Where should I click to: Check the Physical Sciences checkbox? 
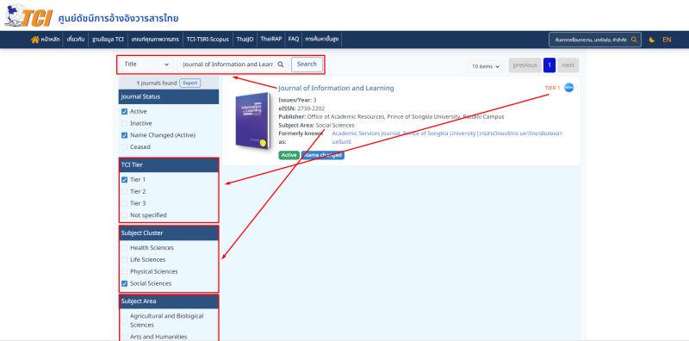(x=124, y=271)
